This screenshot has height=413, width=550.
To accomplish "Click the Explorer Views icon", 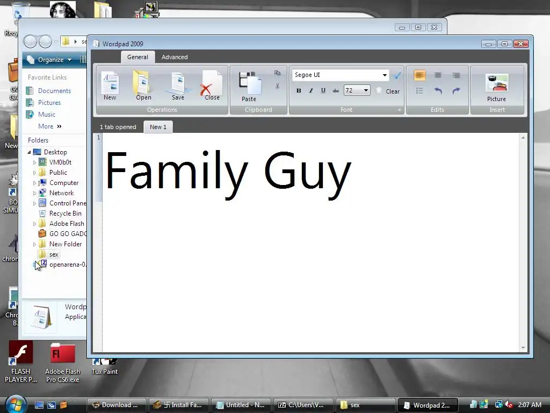I will coord(83,60).
